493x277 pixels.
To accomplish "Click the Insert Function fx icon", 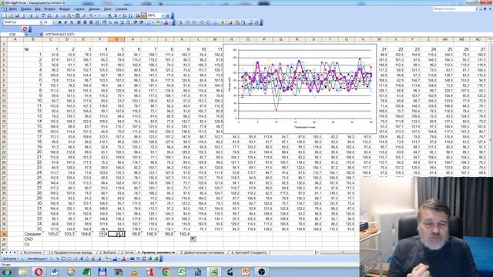I will tap(41, 34).
